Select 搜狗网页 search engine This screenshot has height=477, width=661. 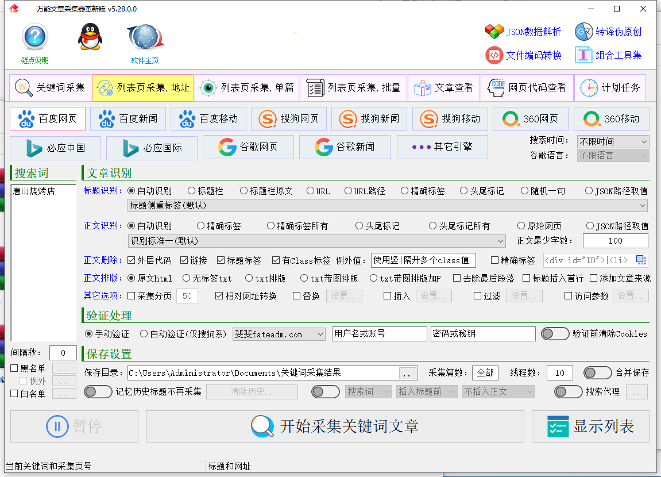[289, 119]
